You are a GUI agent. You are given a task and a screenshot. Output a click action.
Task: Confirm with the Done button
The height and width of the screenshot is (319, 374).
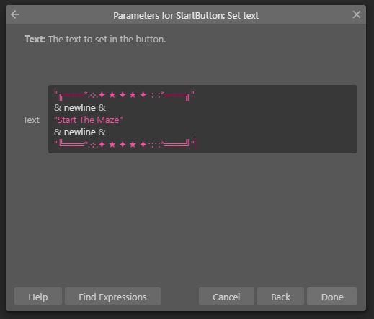[332, 297]
